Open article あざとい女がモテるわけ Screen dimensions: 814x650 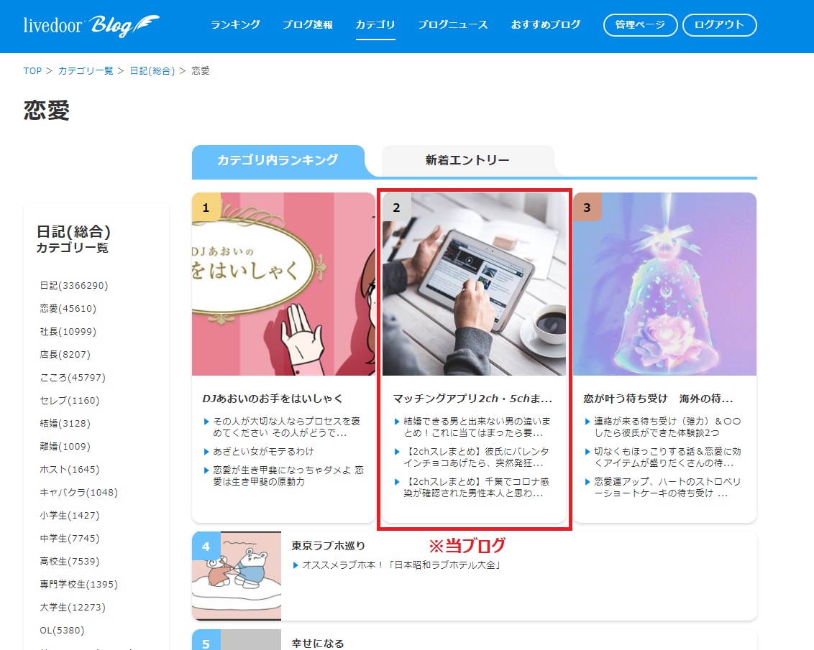pyautogui.click(x=264, y=452)
